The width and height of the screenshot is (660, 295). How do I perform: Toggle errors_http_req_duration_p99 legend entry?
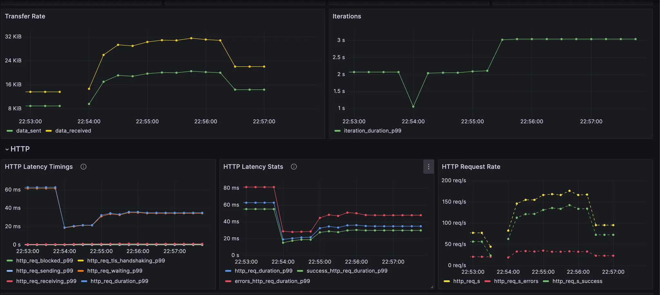click(x=272, y=281)
